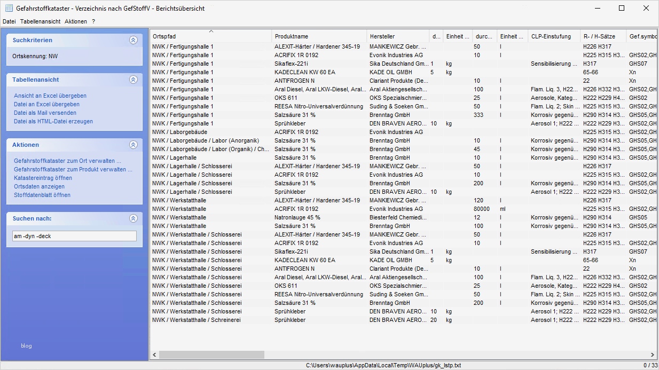Click Datei als Mail versenden link
Viewport: 659px width, 370px height.
[x=45, y=113]
